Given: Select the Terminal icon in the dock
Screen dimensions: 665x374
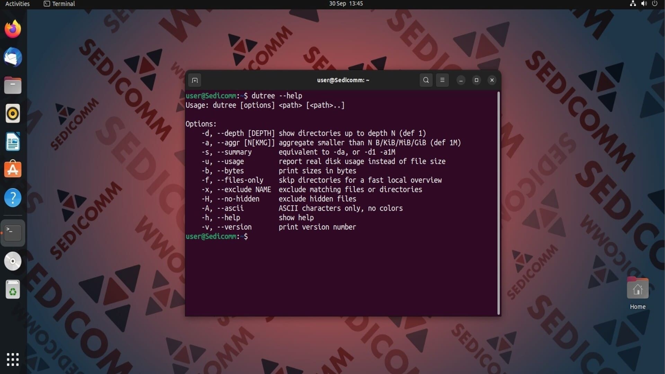Looking at the screenshot, I should (x=13, y=233).
